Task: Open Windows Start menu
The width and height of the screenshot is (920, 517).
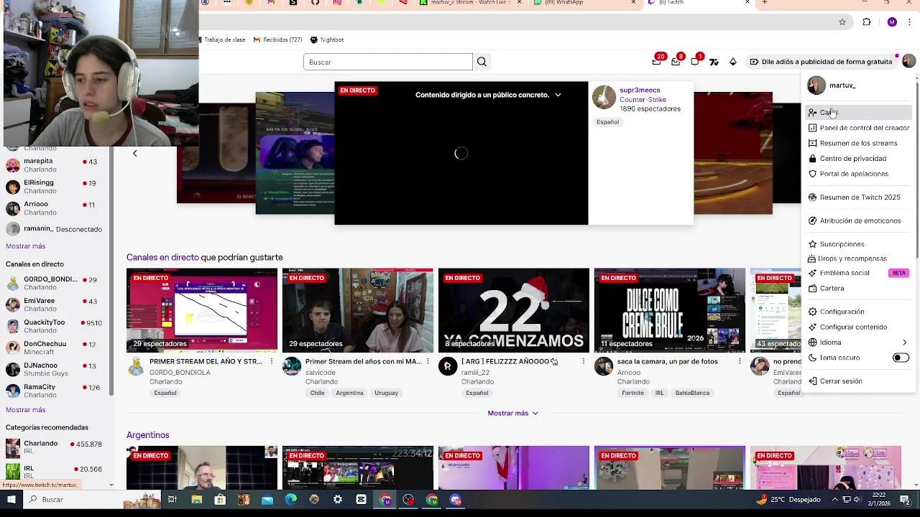Action: click(11, 500)
